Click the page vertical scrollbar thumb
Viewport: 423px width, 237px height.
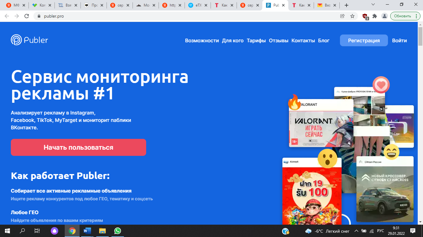pyautogui.click(x=420, y=36)
